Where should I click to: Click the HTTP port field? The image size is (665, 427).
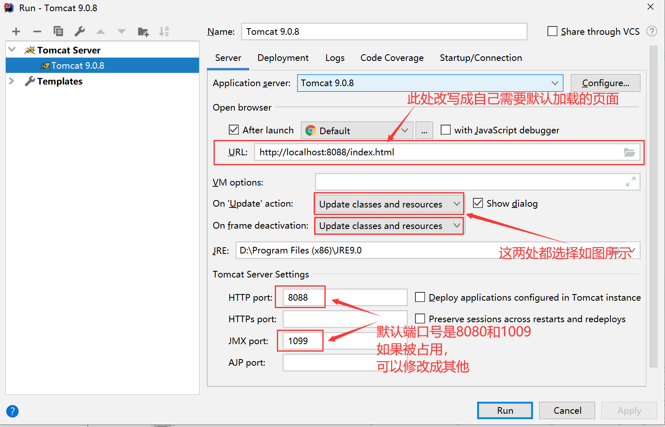(x=345, y=297)
